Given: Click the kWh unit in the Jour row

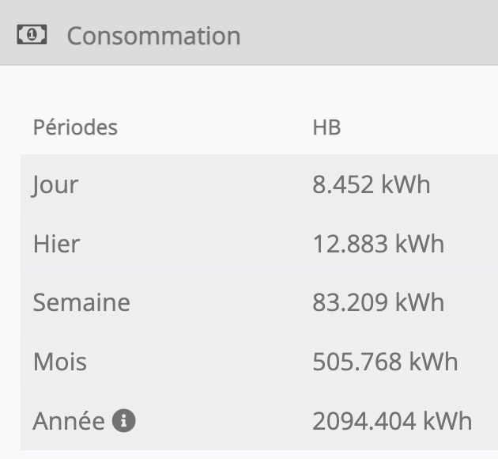Looking at the screenshot, I should tap(406, 185).
